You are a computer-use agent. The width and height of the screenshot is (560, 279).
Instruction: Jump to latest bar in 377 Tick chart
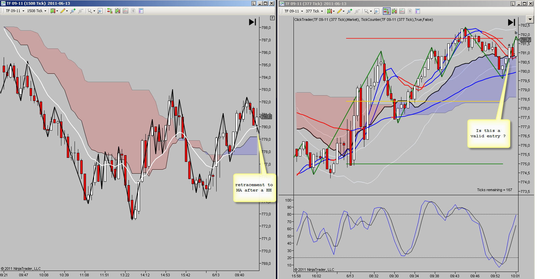511,23
